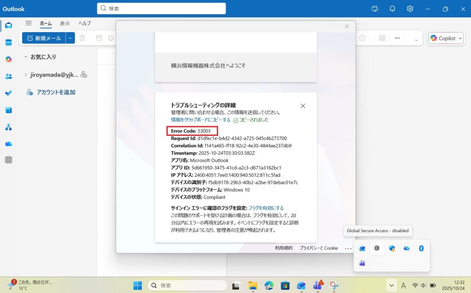Open OneDrive cloud icon in sidebar
Image resolution: width=471 pixels, height=293 pixels.
click(8, 144)
